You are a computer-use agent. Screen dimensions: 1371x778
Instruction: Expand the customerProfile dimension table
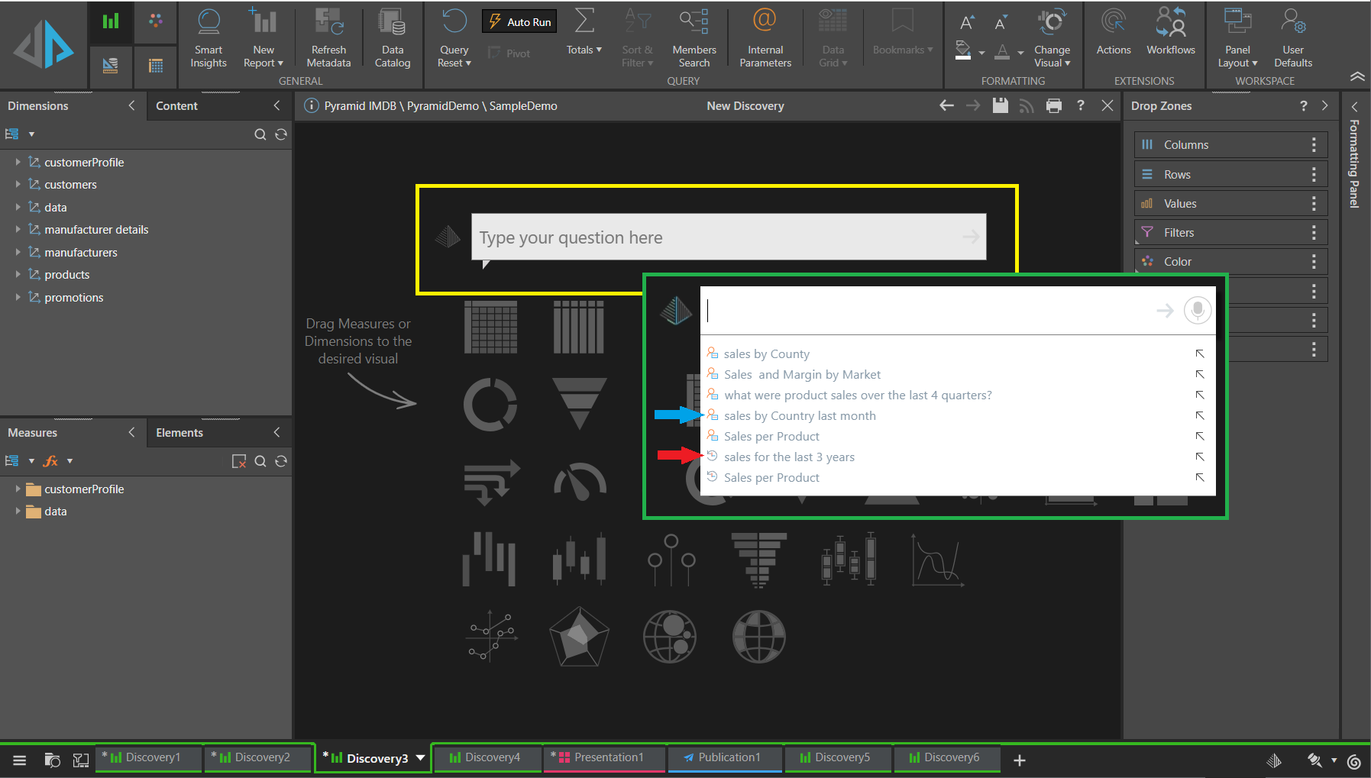coord(18,162)
